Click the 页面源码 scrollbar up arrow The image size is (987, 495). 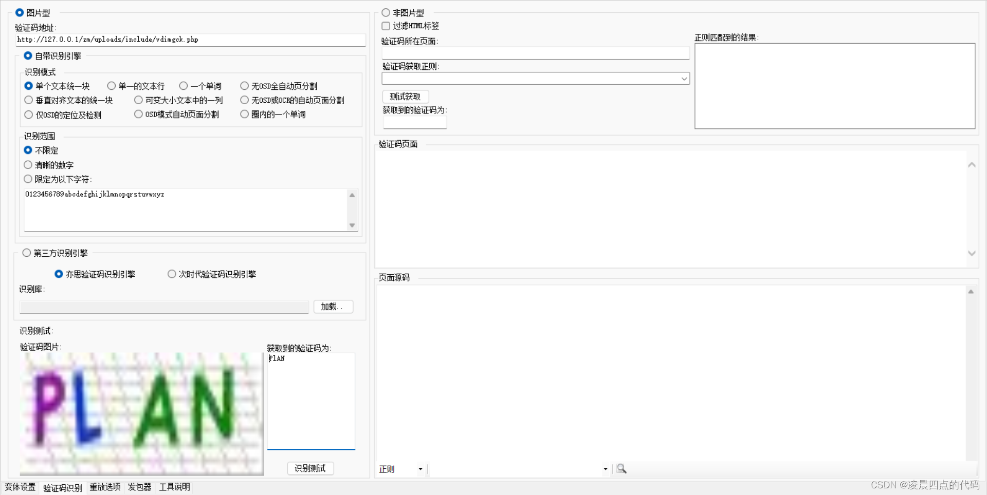click(971, 292)
